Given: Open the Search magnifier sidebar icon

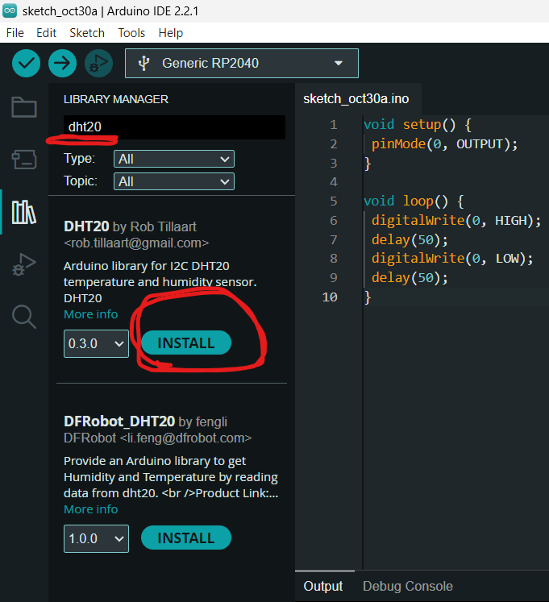Looking at the screenshot, I should [24, 317].
